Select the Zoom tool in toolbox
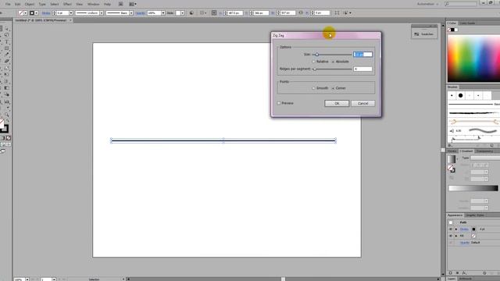The width and height of the screenshot is (500, 281). coord(7,115)
